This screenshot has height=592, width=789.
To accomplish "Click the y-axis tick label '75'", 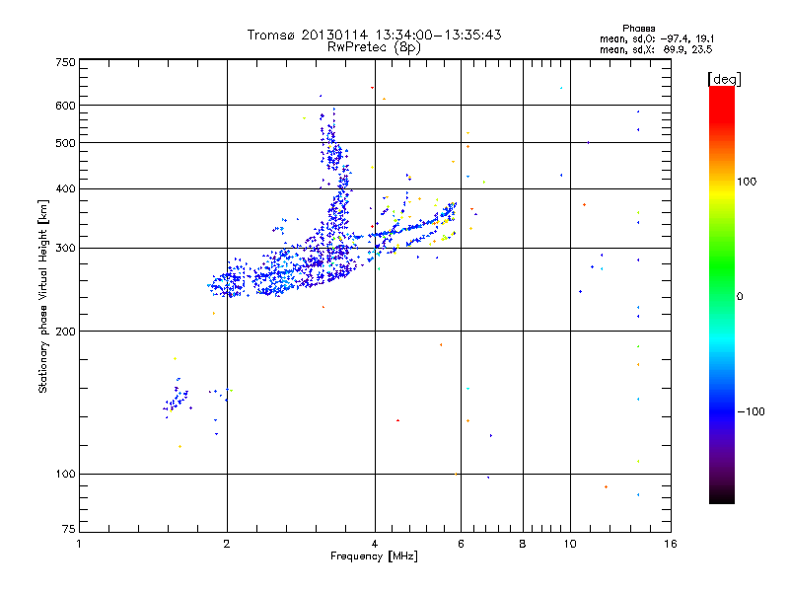I will pyautogui.click(x=69, y=529).
